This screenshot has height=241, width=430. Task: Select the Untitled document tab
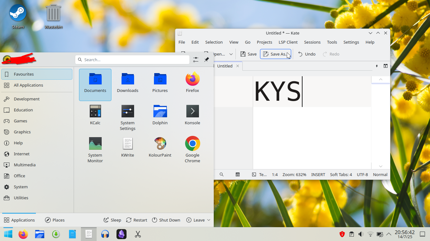click(x=225, y=66)
